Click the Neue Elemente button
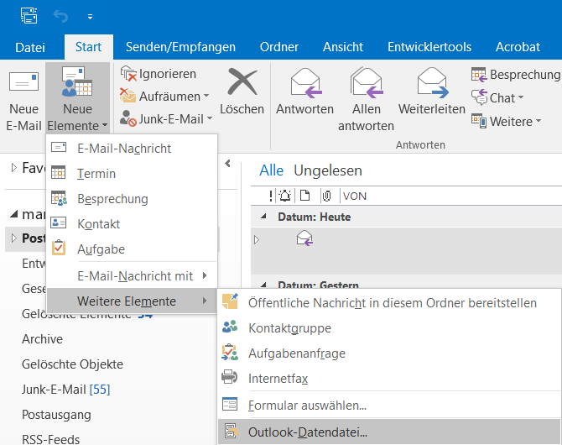 77,98
